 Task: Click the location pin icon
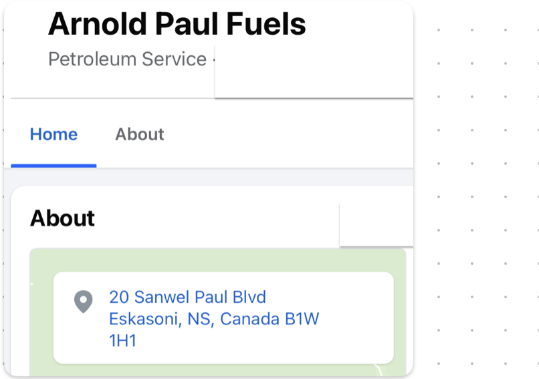click(x=83, y=302)
